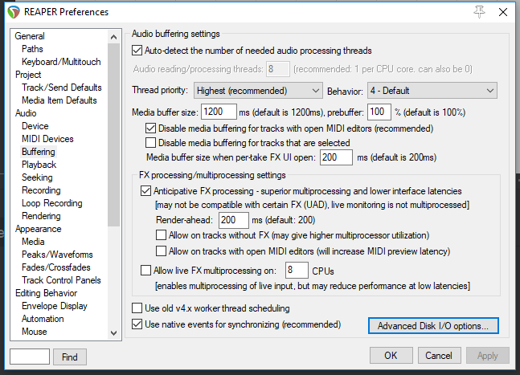Open MIDI Devices preferences page
520x375 pixels.
(x=47, y=139)
